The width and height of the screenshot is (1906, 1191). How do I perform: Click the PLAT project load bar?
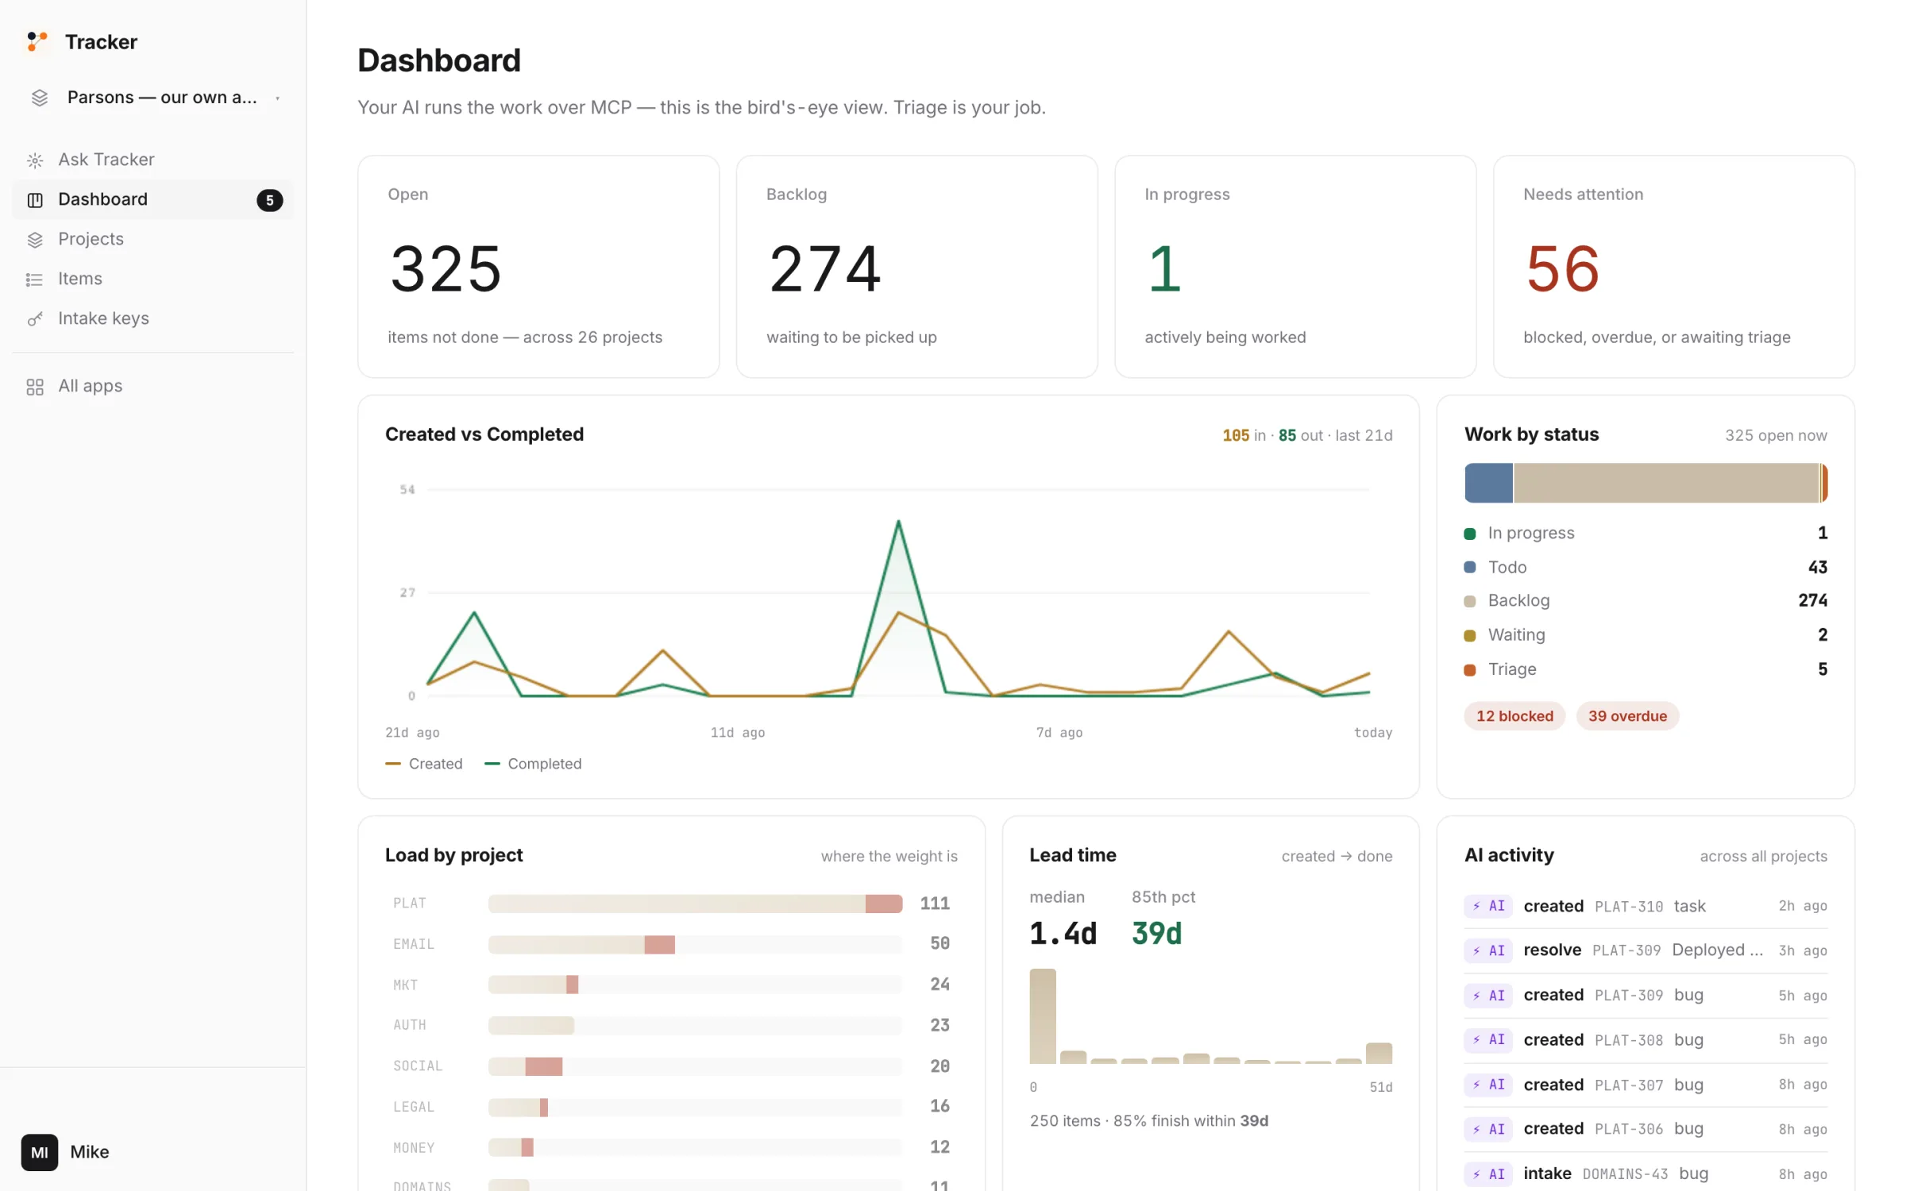(695, 904)
